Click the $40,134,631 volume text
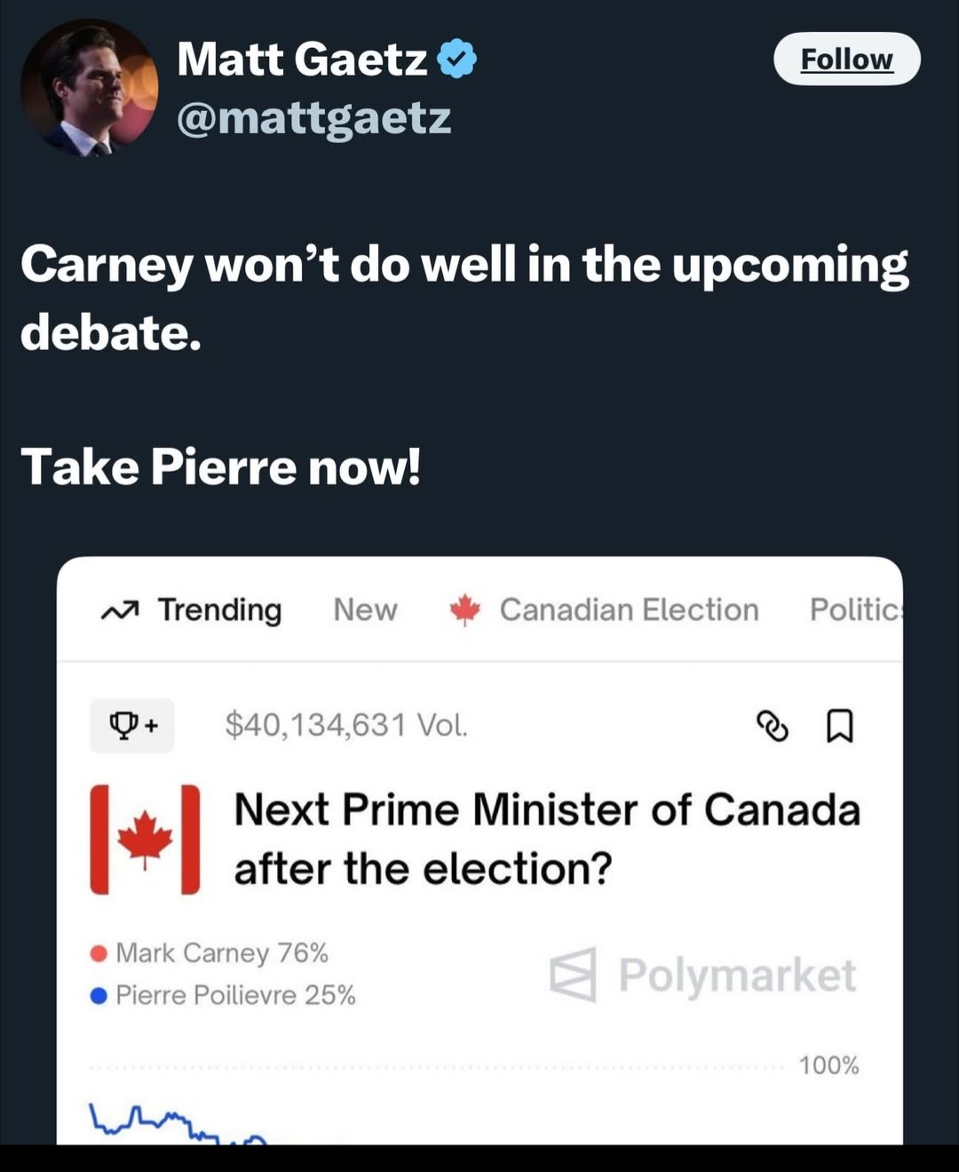 [345, 725]
